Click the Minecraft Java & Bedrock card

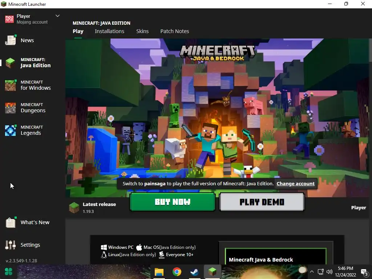point(276,256)
